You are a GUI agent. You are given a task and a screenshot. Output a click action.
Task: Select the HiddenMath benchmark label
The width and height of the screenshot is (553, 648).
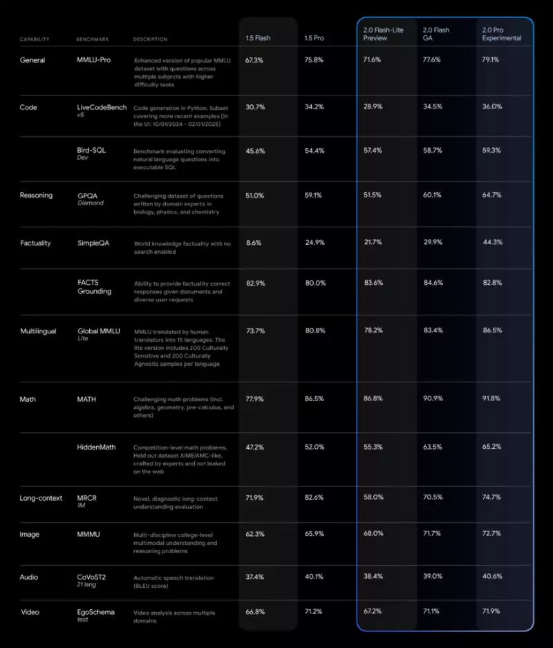tap(96, 447)
